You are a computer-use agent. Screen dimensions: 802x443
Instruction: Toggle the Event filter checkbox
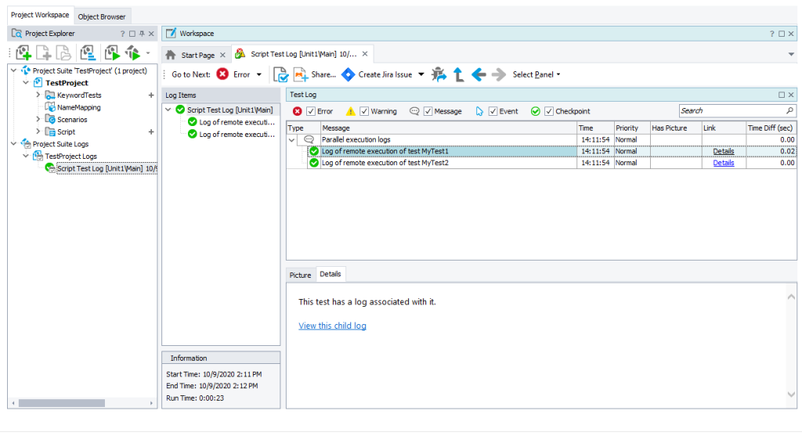click(x=493, y=111)
